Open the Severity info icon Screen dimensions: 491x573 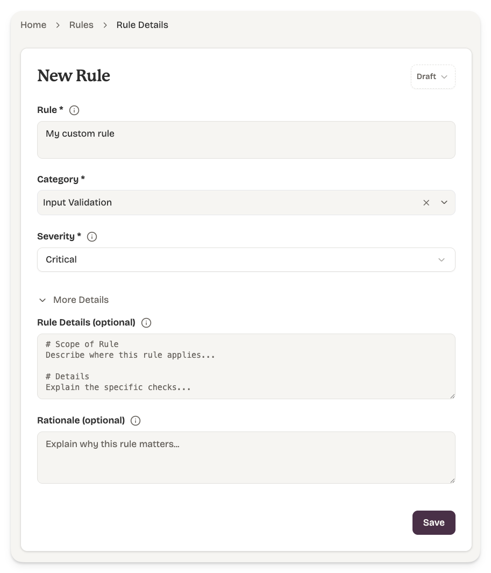point(92,236)
